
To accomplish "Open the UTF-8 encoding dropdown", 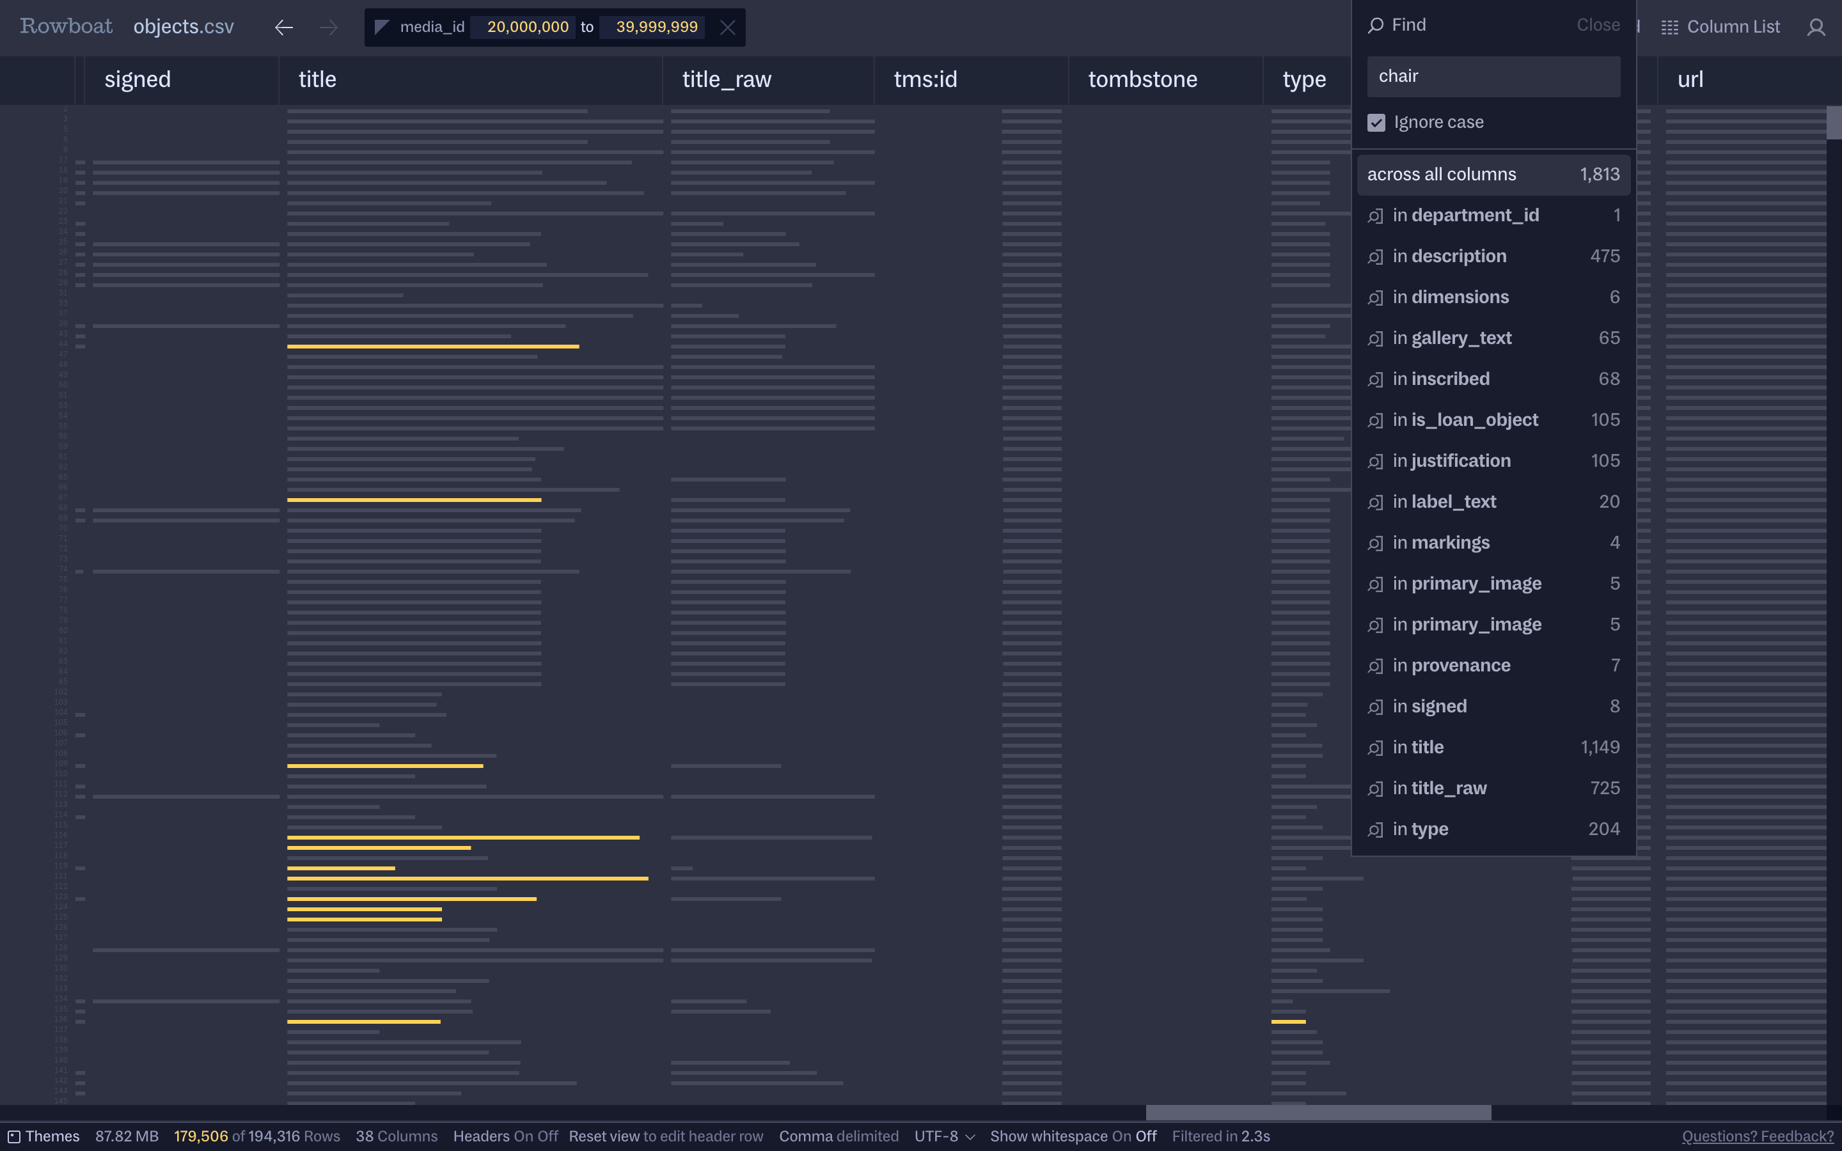I will (x=944, y=1136).
